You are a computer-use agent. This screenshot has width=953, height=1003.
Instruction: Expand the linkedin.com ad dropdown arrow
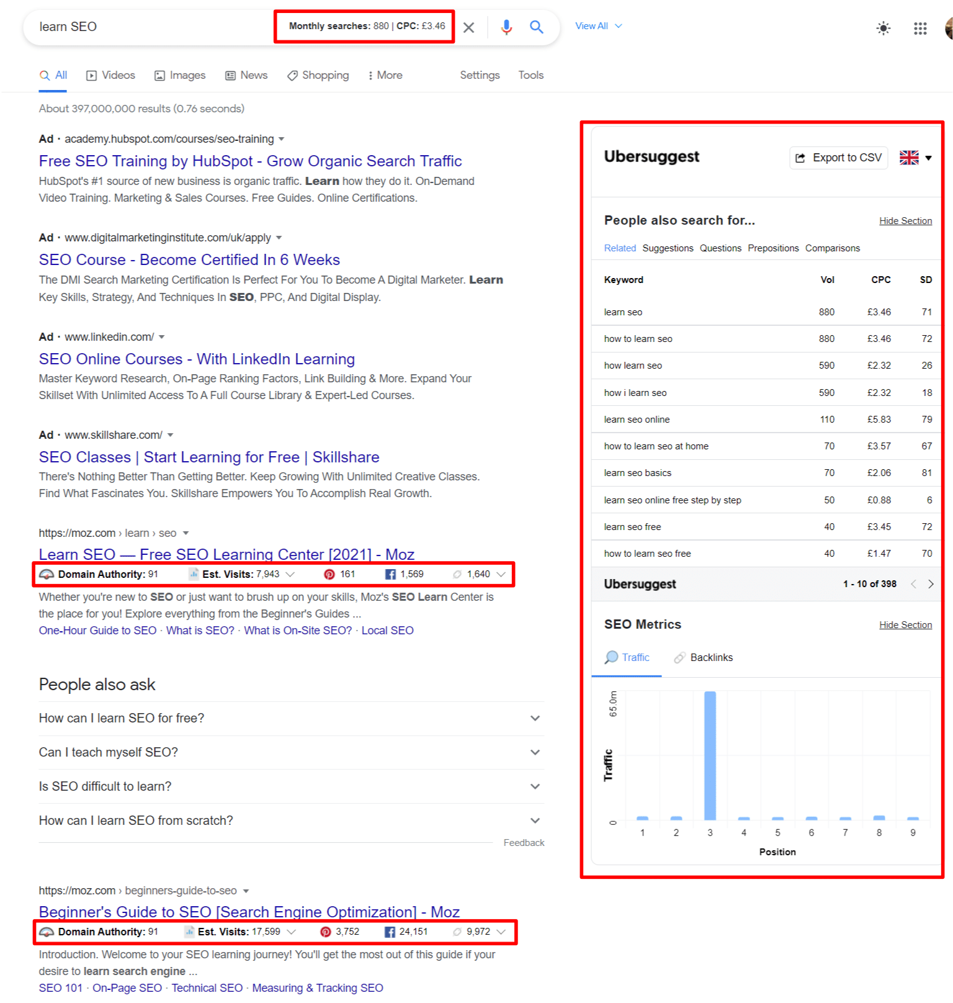click(x=162, y=337)
